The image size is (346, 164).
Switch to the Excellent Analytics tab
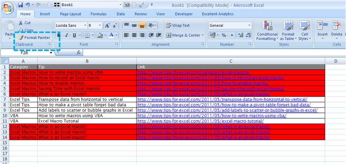(x=218, y=14)
